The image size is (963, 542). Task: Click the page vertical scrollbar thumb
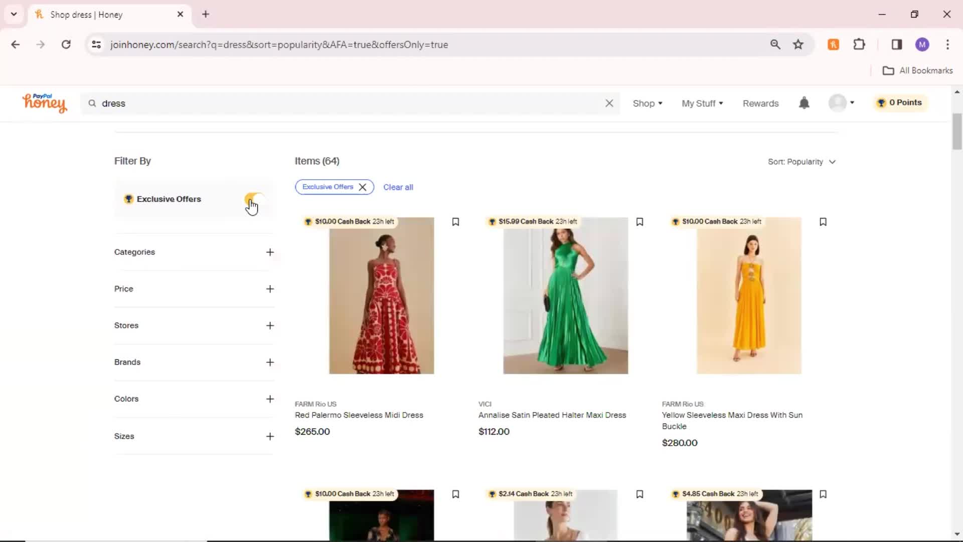point(957,131)
